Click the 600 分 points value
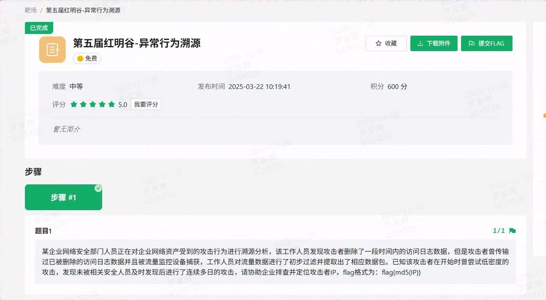The width and height of the screenshot is (546, 300). (397, 86)
